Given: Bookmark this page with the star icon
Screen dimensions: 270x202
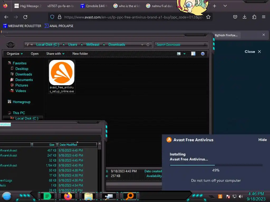Looking at the screenshot, I should 208,17.
